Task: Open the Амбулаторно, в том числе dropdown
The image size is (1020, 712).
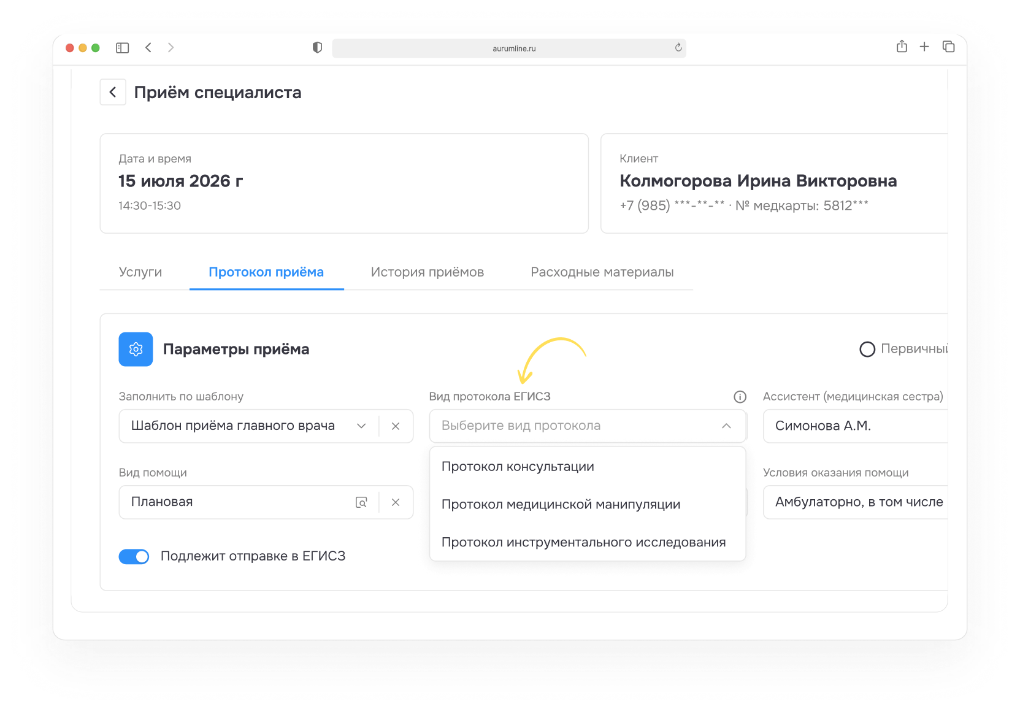Action: pyautogui.click(x=855, y=502)
